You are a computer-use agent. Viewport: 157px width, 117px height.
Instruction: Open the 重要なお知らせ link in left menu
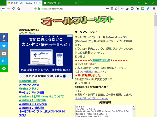click(27, 81)
